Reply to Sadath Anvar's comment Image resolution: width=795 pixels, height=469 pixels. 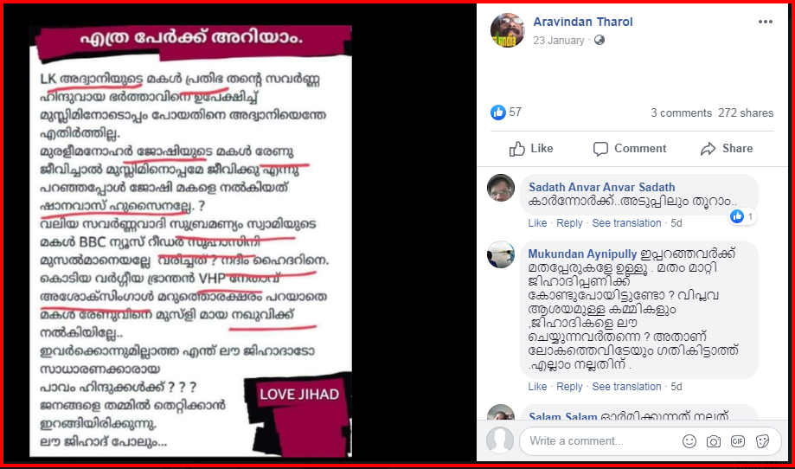[x=569, y=223]
